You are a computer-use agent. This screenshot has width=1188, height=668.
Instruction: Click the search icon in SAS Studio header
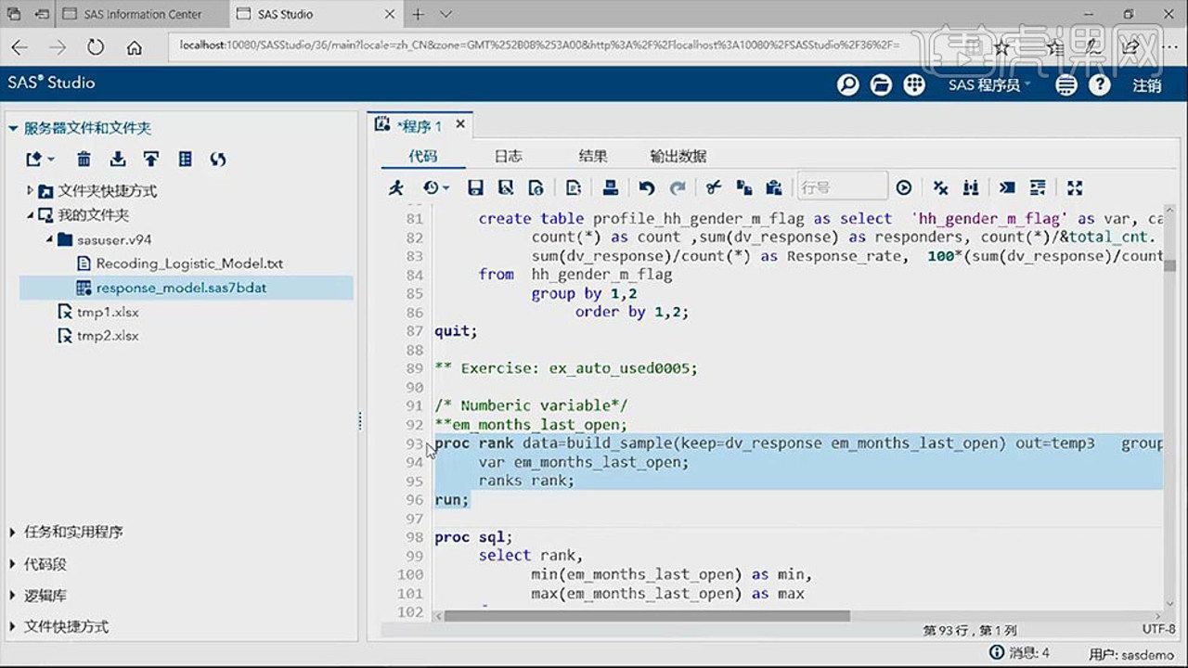(848, 84)
